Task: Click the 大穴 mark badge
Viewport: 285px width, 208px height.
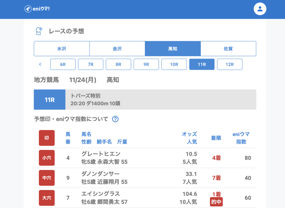Action: (47, 198)
